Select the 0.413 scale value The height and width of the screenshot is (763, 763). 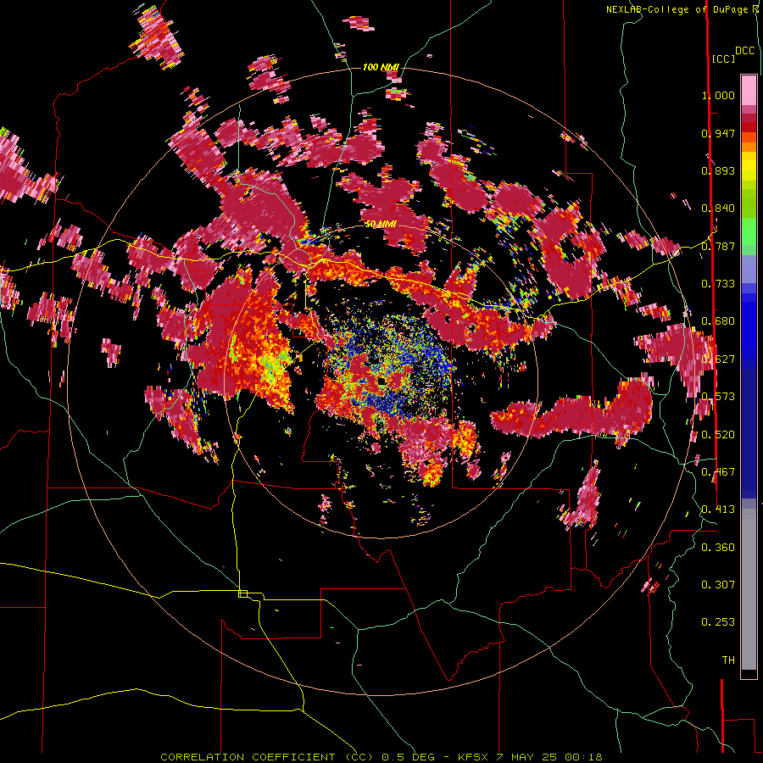pyautogui.click(x=718, y=510)
